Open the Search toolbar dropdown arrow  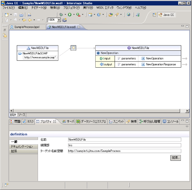[x=121, y=15]
